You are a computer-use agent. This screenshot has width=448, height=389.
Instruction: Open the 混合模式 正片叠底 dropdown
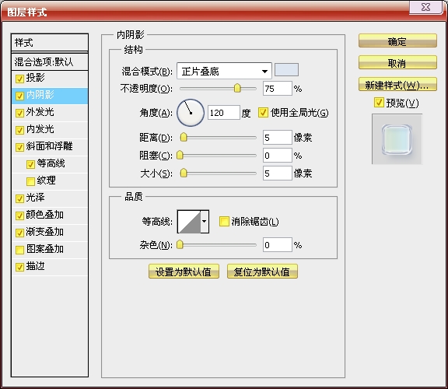(x=224, y=71)
